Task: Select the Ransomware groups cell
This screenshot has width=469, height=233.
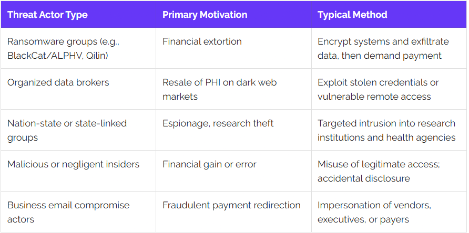Action: pos(78,48)
